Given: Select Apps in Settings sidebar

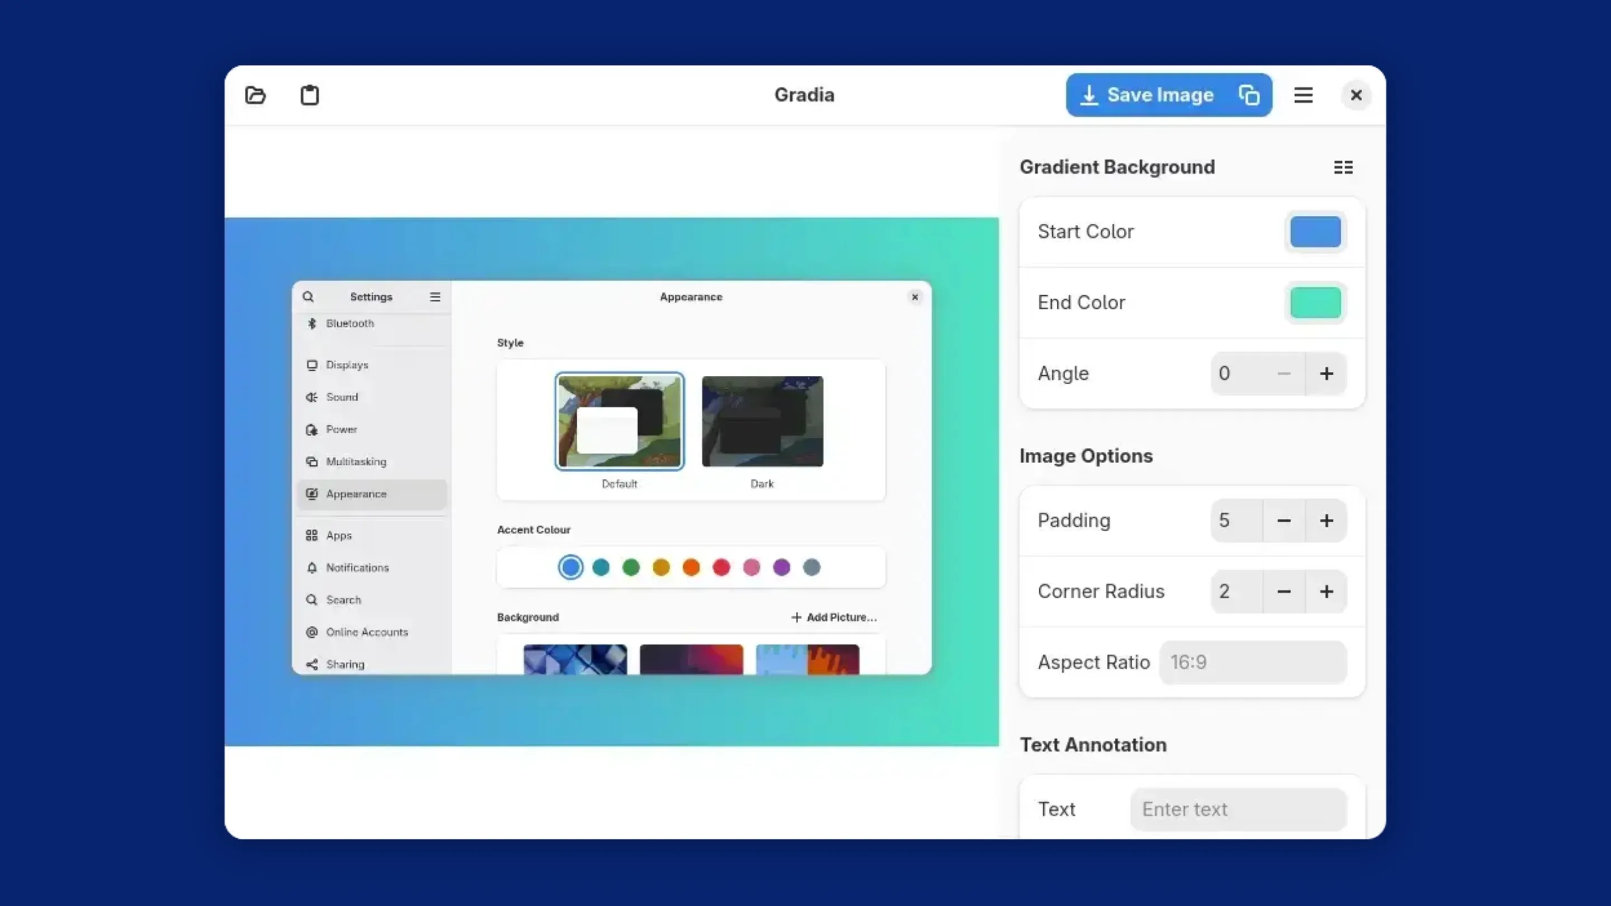Looking at the screenshot, I should click(372, 536).
